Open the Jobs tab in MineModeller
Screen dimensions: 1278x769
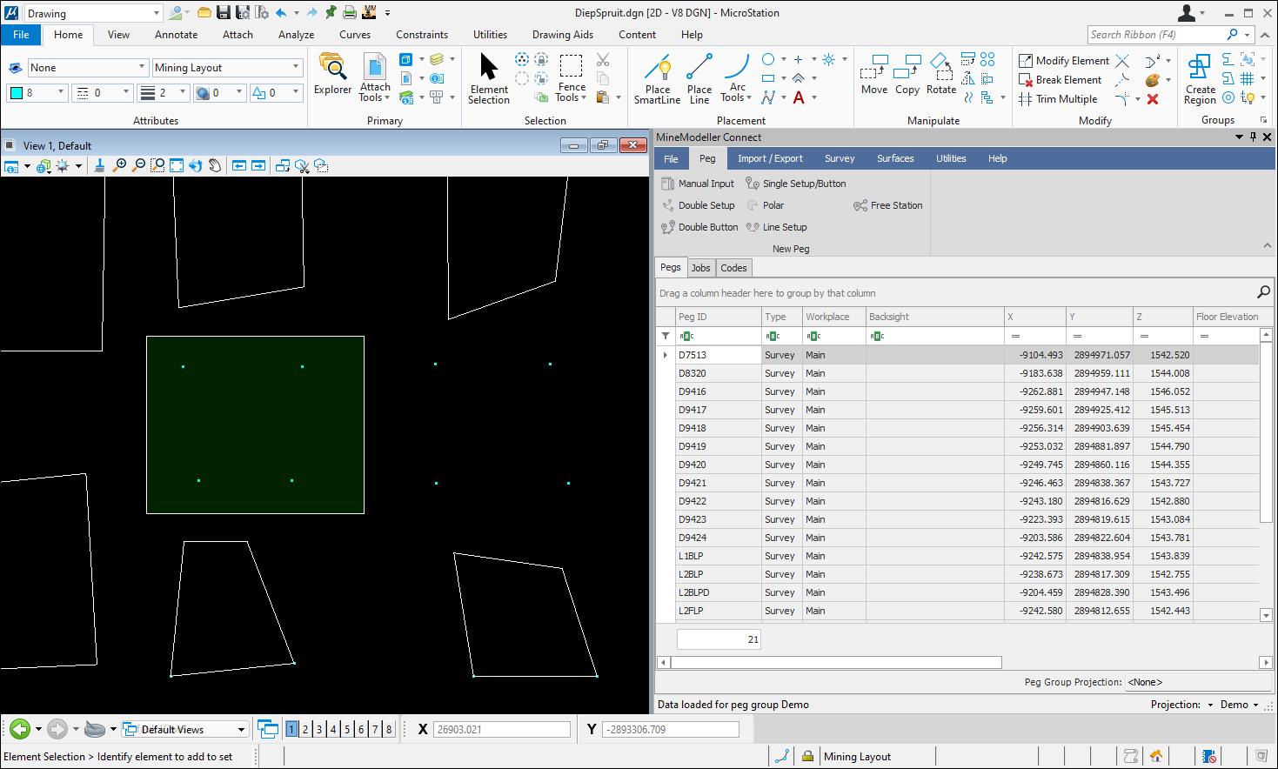[700, 268]
